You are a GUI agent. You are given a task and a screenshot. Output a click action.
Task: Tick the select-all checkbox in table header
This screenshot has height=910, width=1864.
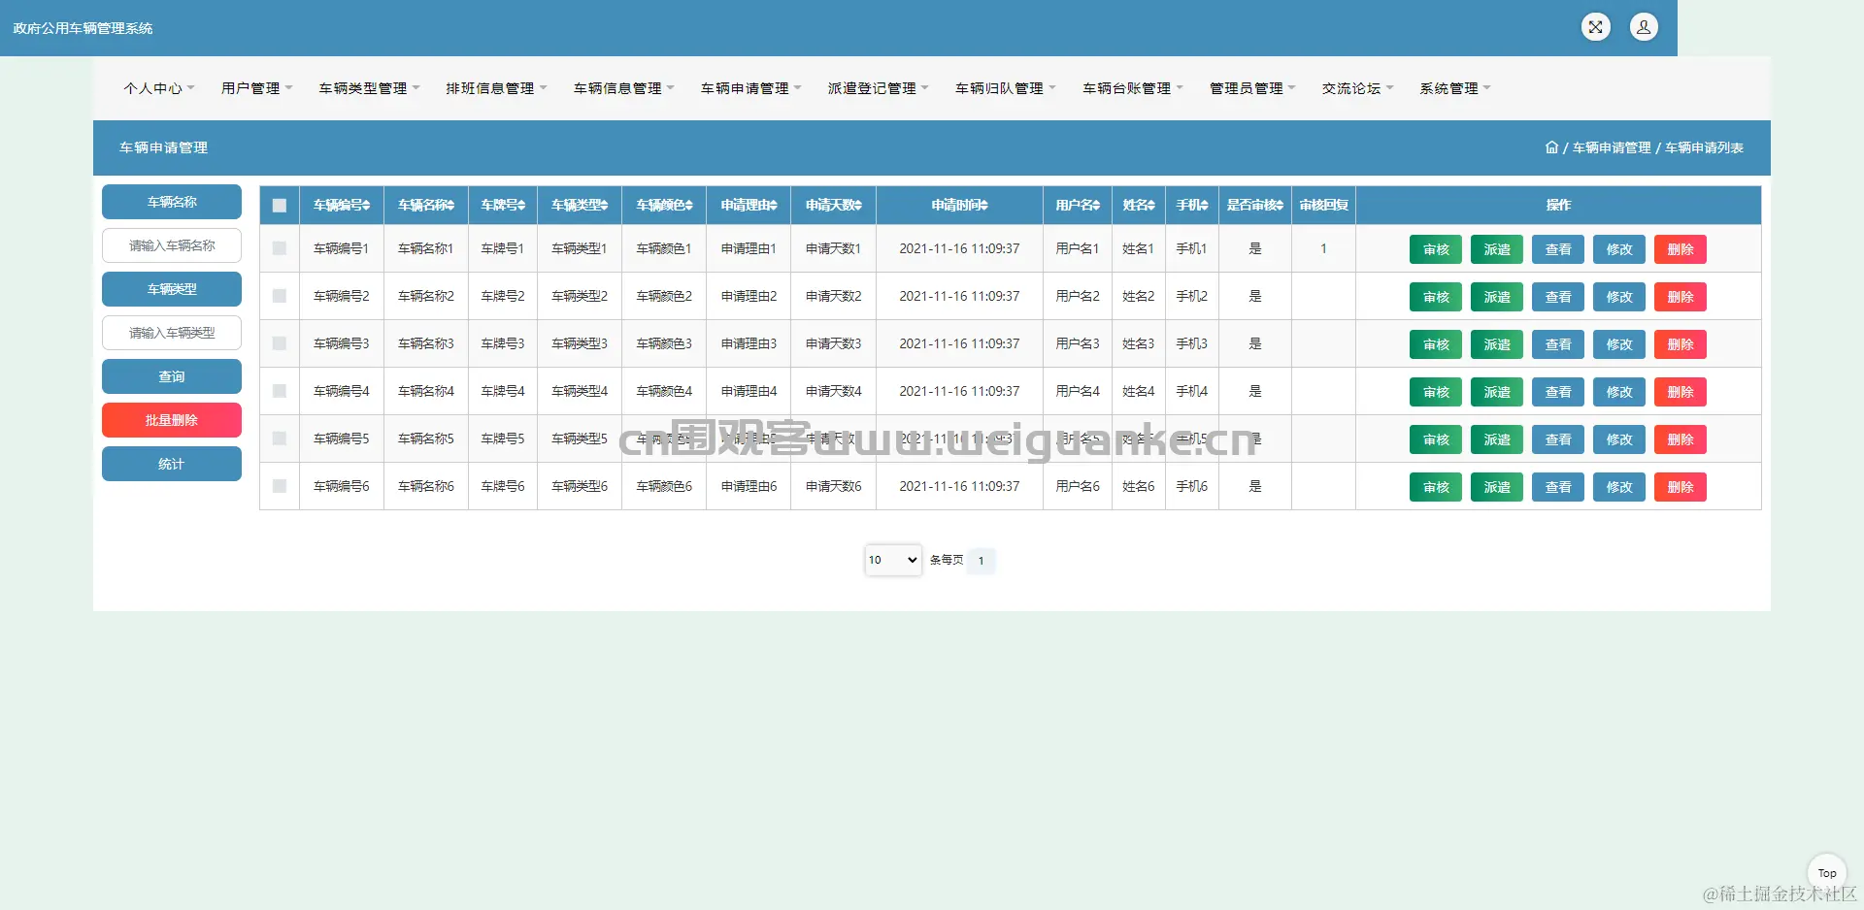point(280,206)
